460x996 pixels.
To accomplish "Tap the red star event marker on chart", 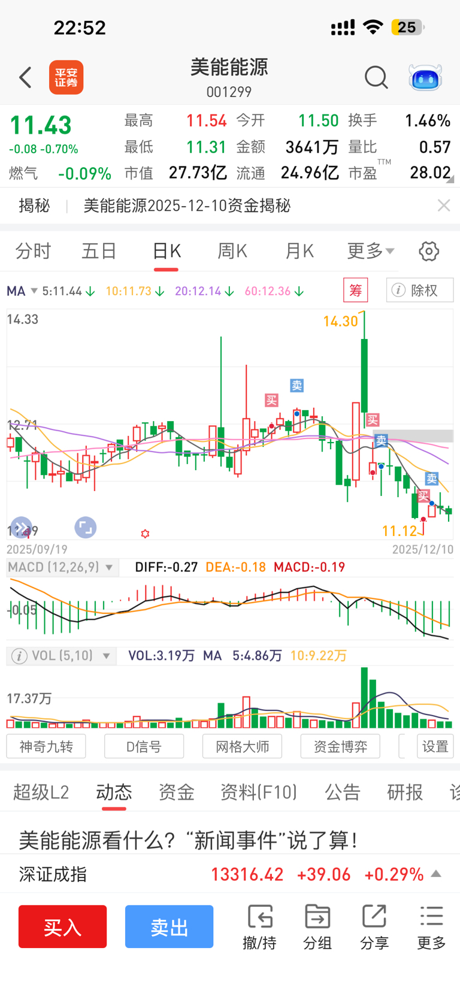I will pos(145,533).
